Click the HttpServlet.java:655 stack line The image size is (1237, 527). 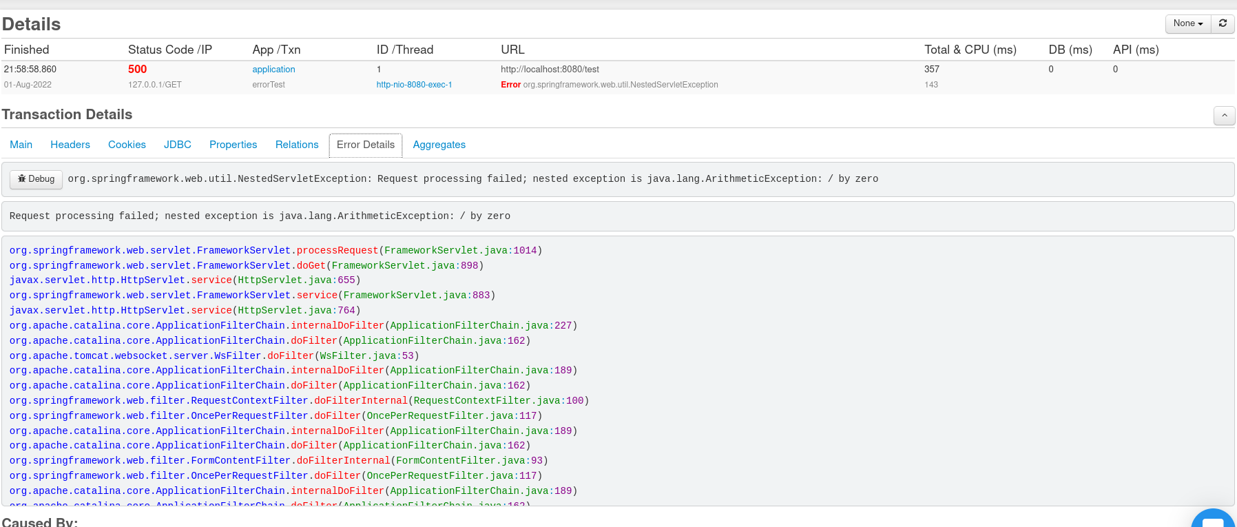185,280
